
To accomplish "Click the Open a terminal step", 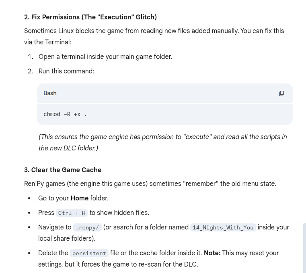I will tap(105, 56).
